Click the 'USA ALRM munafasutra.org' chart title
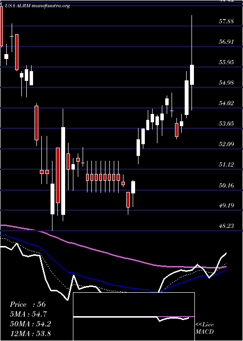The width and height of the screenshot is (243, 341). (x=36, y=6)
